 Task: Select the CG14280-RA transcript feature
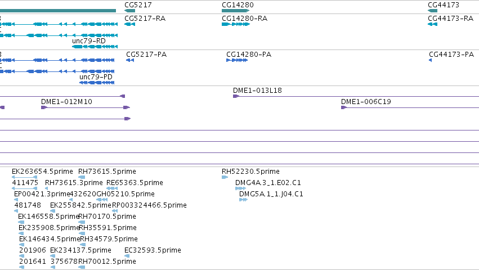coord(236,24)
